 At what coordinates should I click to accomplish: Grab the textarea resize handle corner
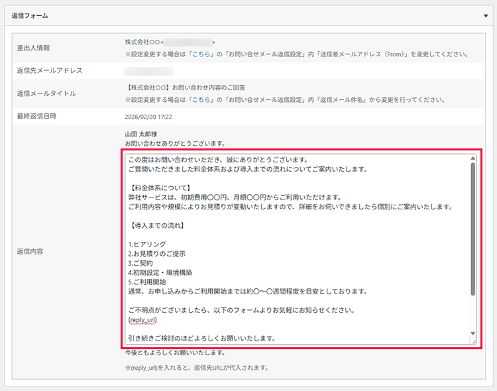pyautogui.click(x=473, y=341)
